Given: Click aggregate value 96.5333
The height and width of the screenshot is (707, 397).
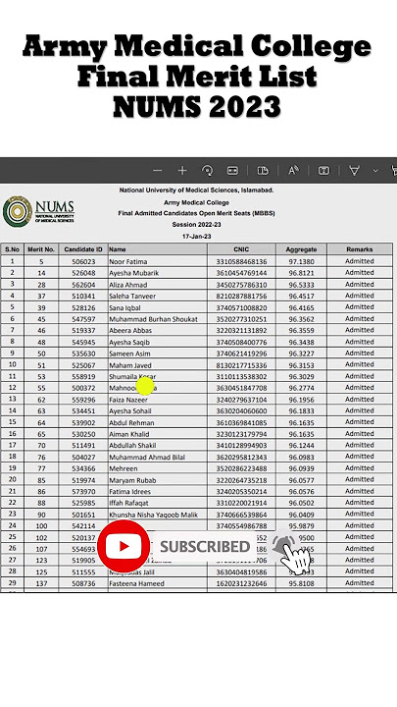Looking at the screenshot, I should (x=301, y=285).
